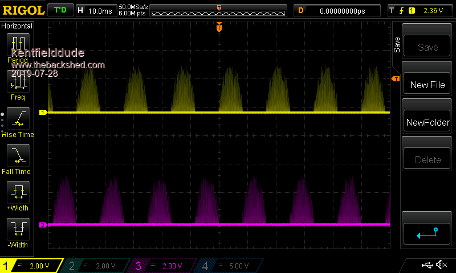Toggle channel 3 magenta trace
Image resolution: width=456 pixels, height=273 pixels.
tap(164, 266)
